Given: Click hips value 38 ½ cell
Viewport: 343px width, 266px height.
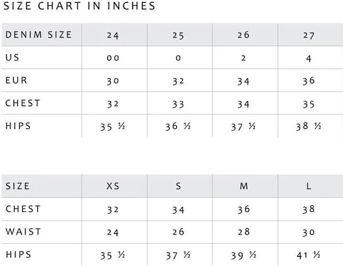Looking at the screenshot, I should point(309,126).
